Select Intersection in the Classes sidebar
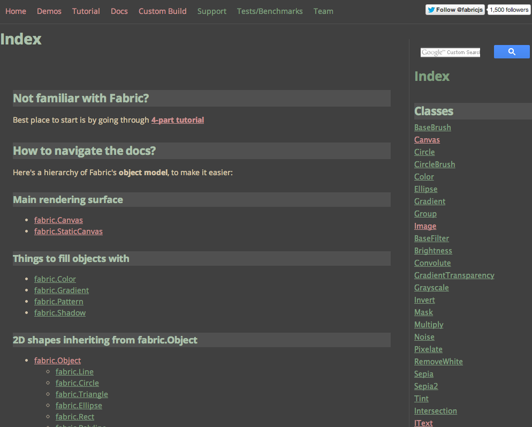532x427 pixels. [x=436, y=411]
